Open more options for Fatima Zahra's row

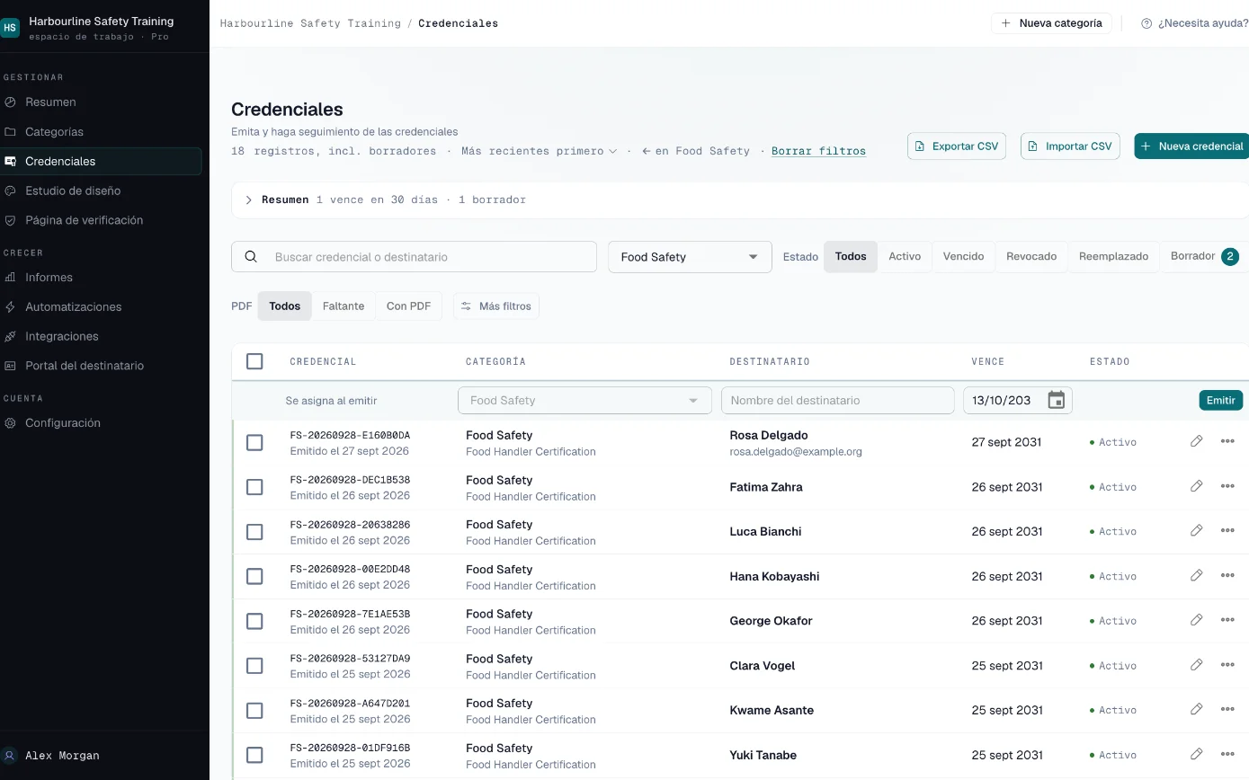[x=1227, y=486]
